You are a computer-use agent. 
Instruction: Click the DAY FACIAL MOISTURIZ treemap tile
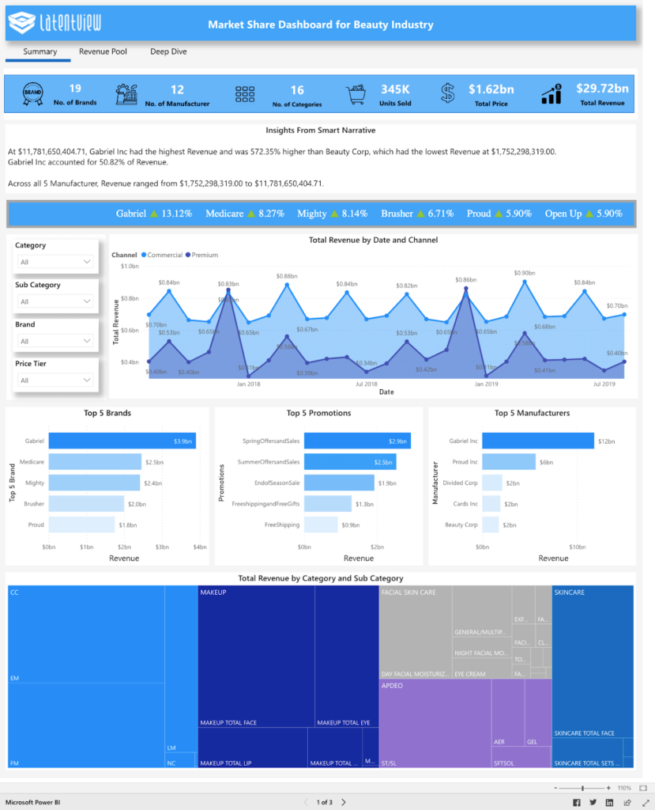click(416, 632)
